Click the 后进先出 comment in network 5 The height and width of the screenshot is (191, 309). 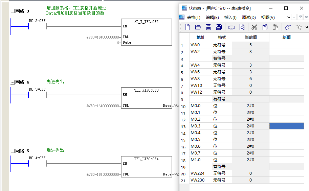[x=55, y=150]
